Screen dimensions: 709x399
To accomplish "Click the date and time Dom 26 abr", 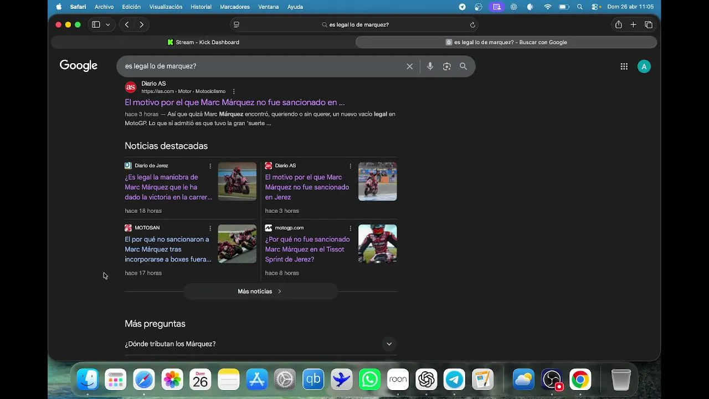I will pos(630,7).
